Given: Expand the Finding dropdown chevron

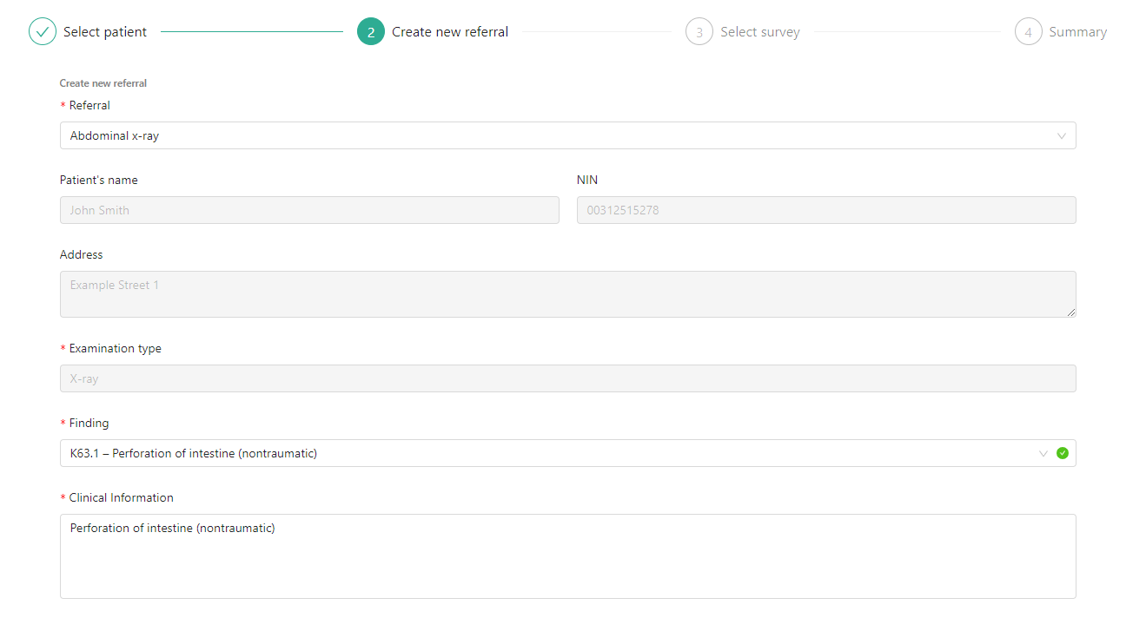Looking at the screenshot, I should [x=1043, y=453].
